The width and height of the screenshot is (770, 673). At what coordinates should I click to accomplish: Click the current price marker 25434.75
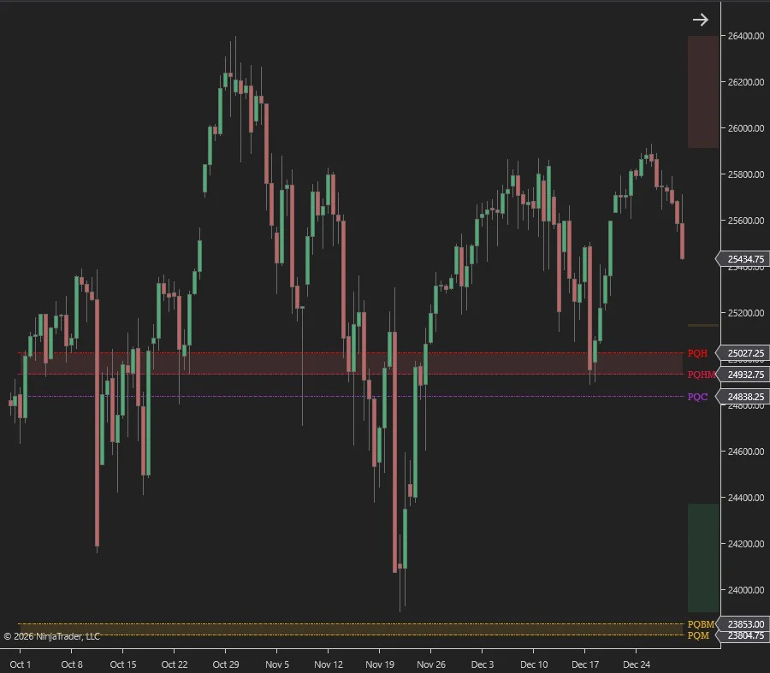743,259
